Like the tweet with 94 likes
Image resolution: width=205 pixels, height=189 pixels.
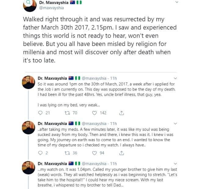point(95,153)
